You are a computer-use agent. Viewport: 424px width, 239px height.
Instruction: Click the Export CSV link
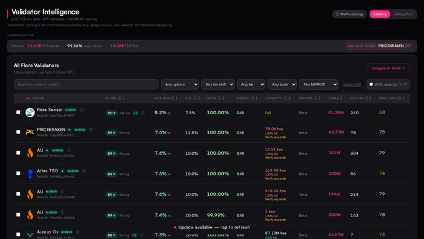pos(352,84)
